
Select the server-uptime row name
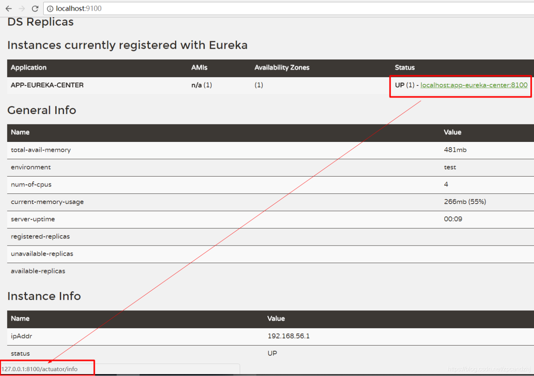pyautogui.click(x=33, y=219)
